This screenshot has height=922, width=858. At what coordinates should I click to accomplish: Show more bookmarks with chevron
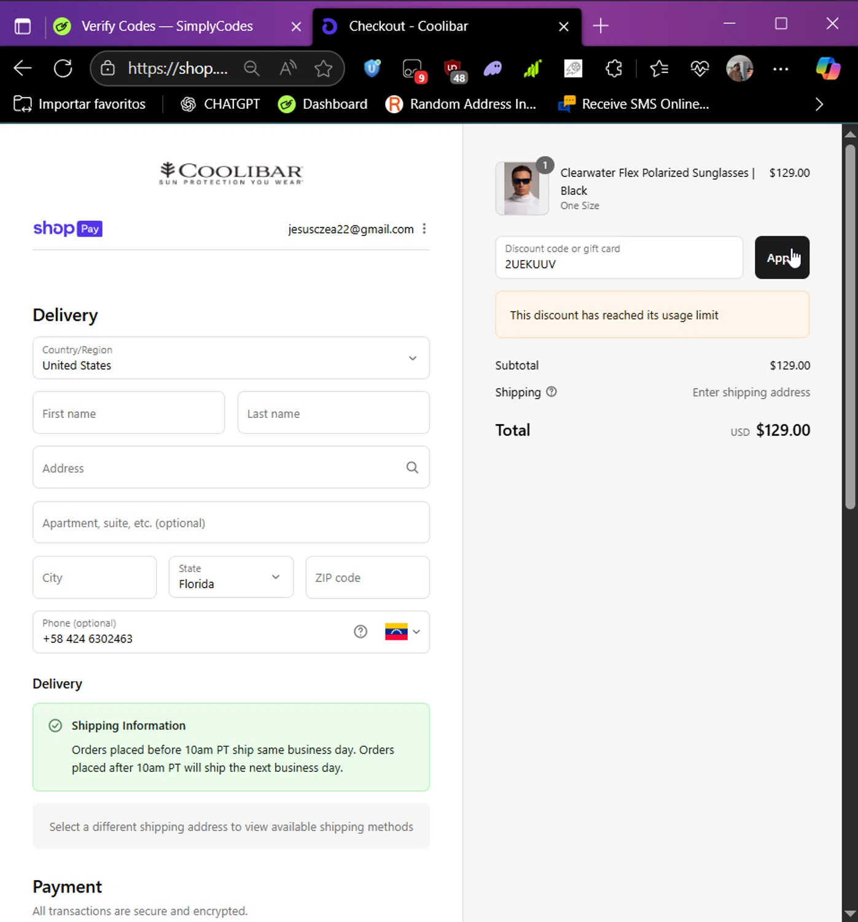(x=819, y=104)
